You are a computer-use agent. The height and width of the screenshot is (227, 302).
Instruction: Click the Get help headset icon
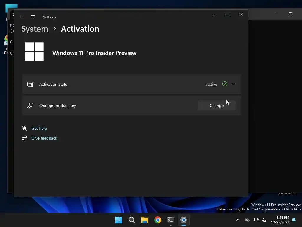tap(24, 128)
